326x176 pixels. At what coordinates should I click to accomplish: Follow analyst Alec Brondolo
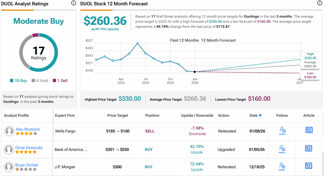[282, 131]
